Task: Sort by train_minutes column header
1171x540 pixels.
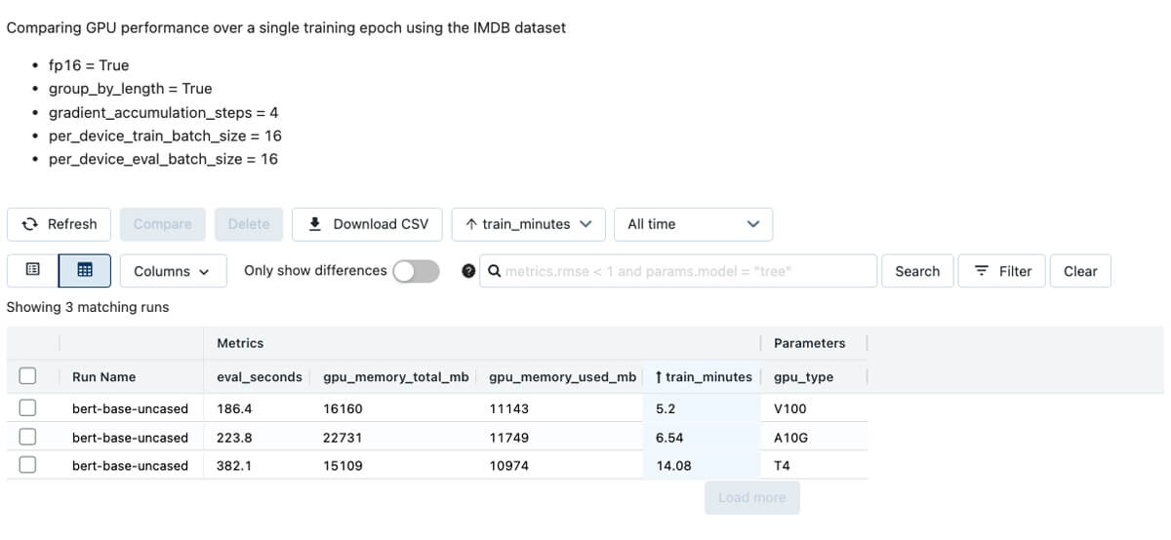Action: tap(704, 377)
